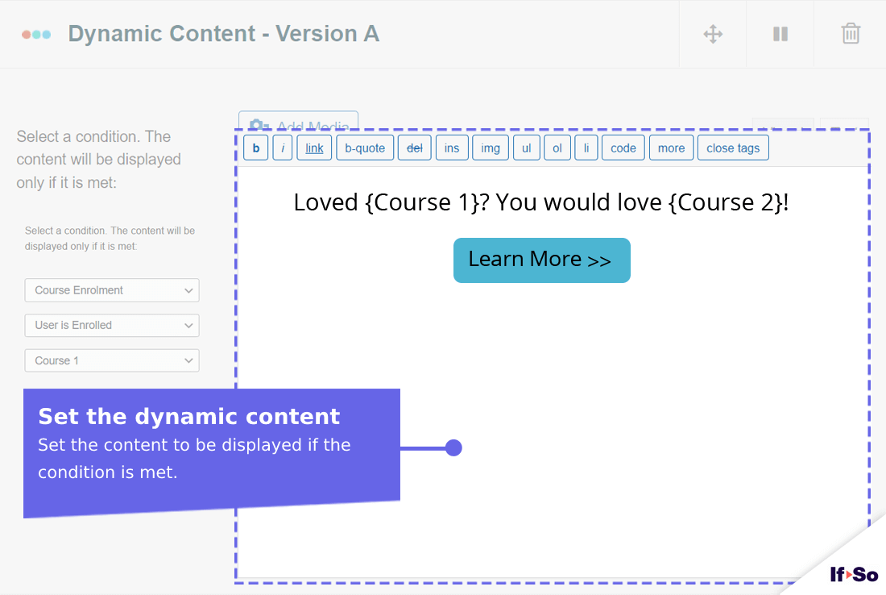Select the italic formatting icon
The image size is (886, 595).
pyautogui.click(x=283, y=148)
